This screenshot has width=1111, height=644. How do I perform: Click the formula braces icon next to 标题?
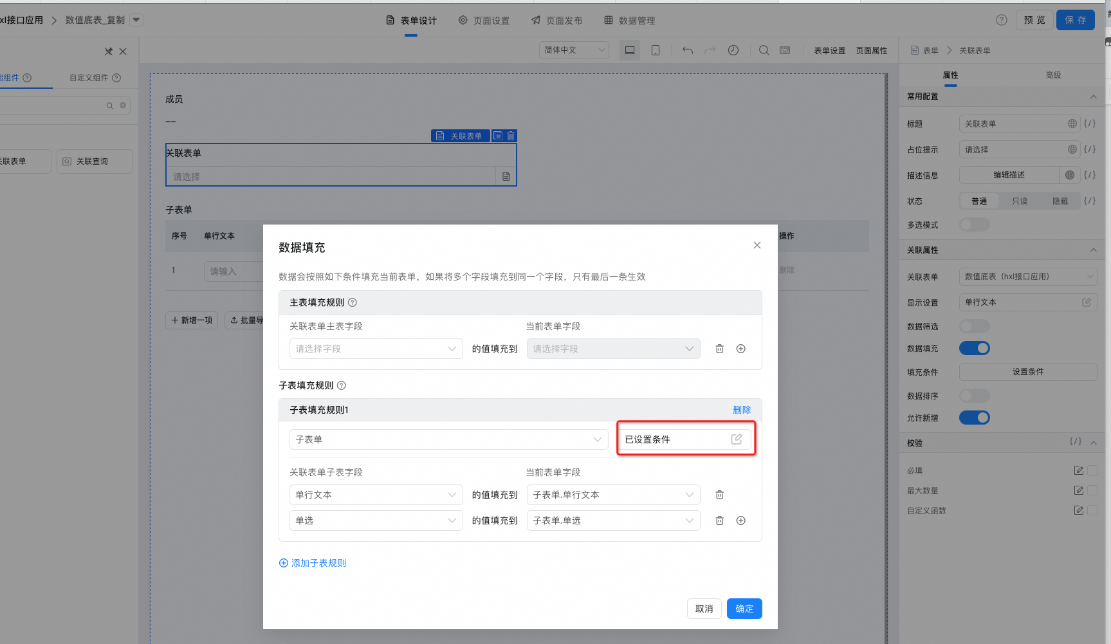pyautogui.click(x=1090, y=124)
